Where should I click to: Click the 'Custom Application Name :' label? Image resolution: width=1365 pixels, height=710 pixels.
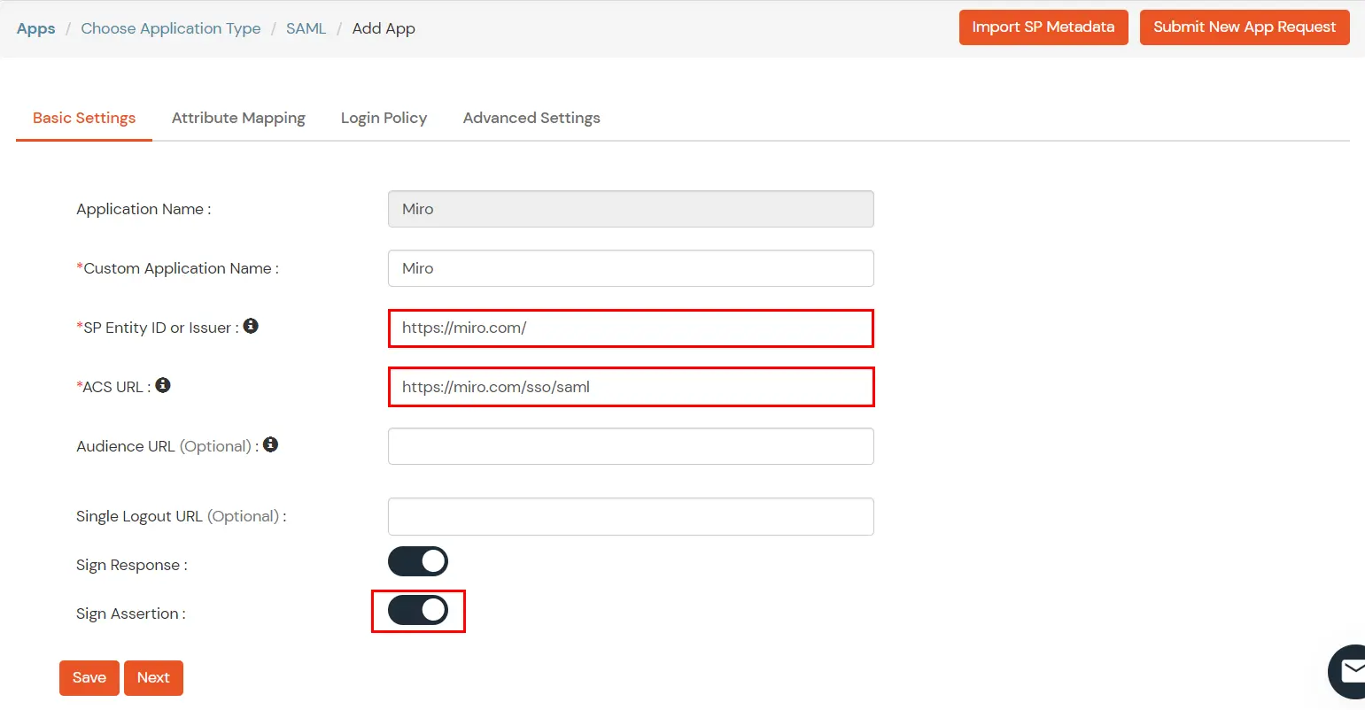[178, 268]
